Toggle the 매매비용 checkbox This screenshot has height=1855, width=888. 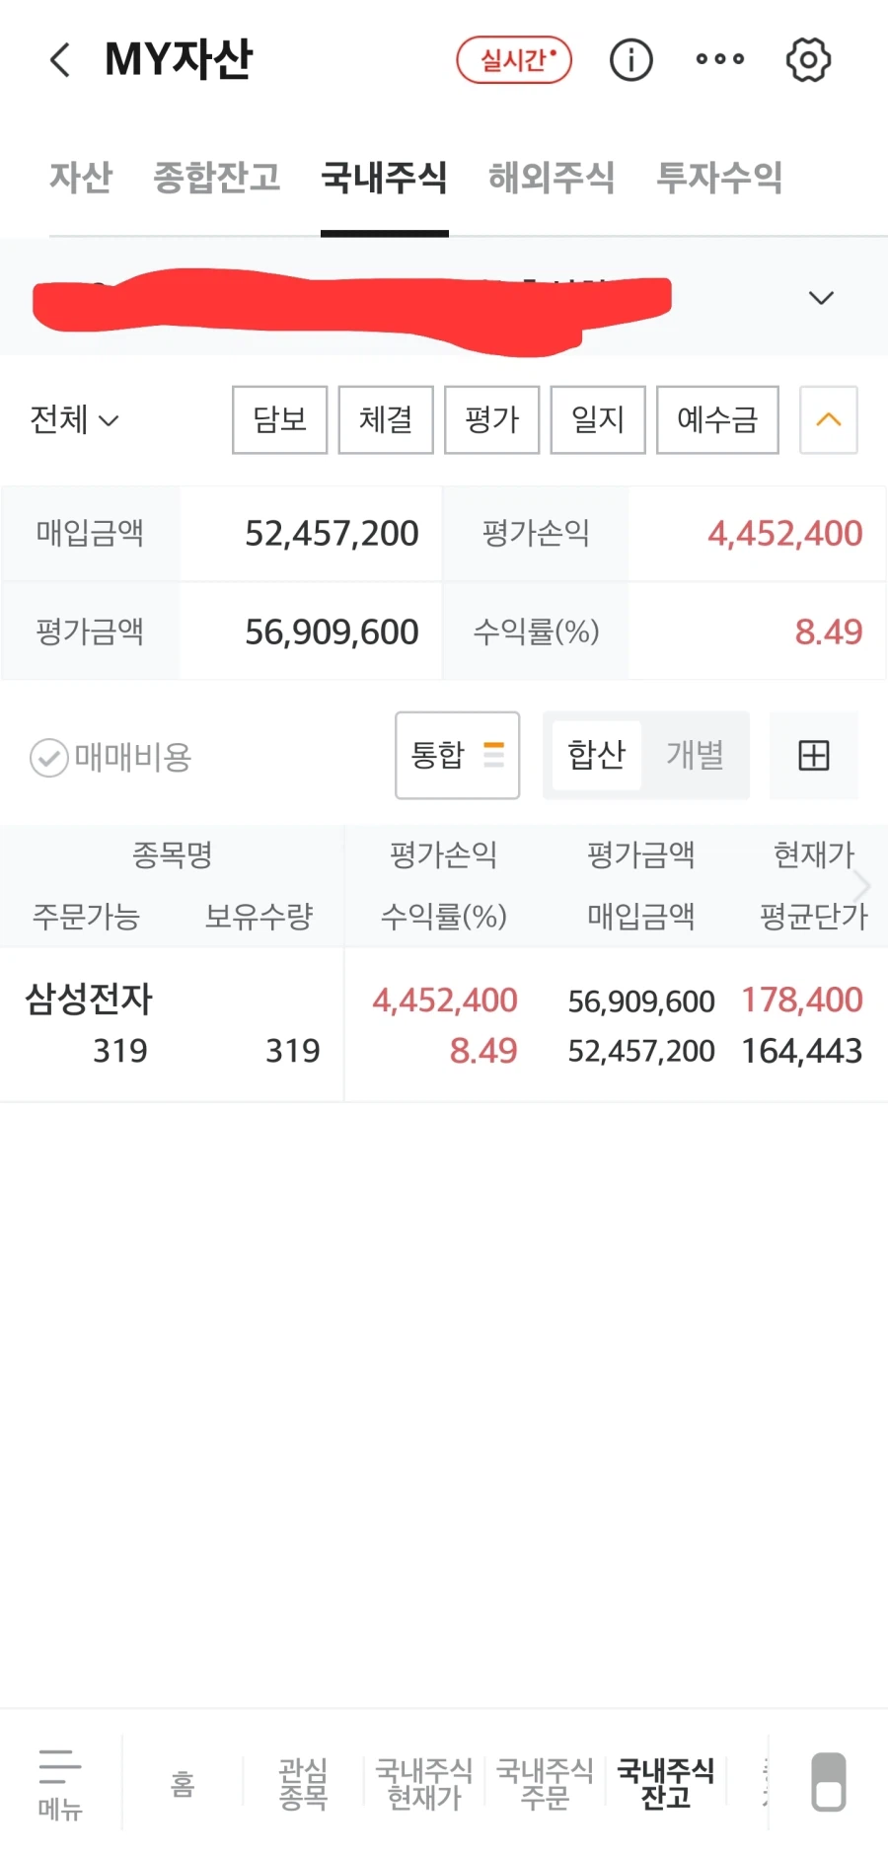coord(49,758)
